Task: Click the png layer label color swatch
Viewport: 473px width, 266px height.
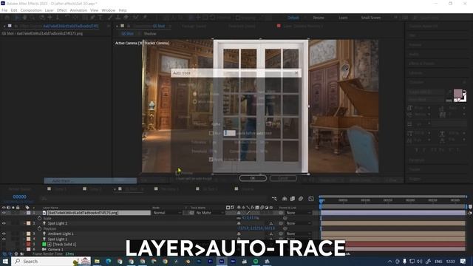Action: [28, 213]
